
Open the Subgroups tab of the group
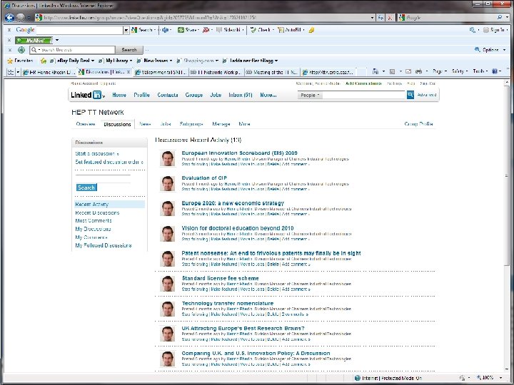pyautogui.click(x=191, y=124)
